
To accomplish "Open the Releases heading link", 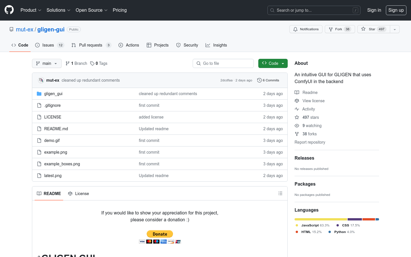I will coord(304,158).
